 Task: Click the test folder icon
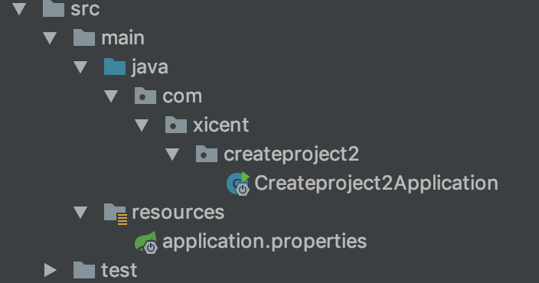click(84, 270)
